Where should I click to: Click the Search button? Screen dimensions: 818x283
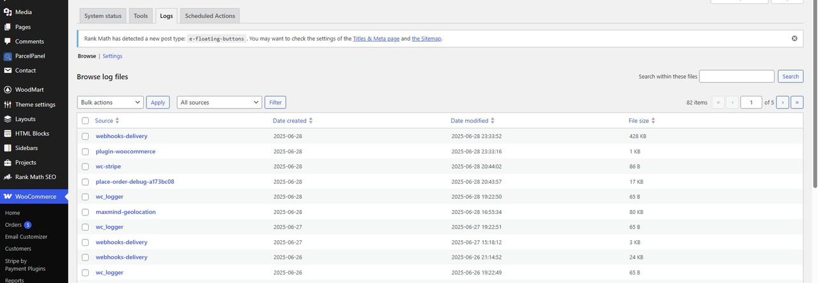791,77
